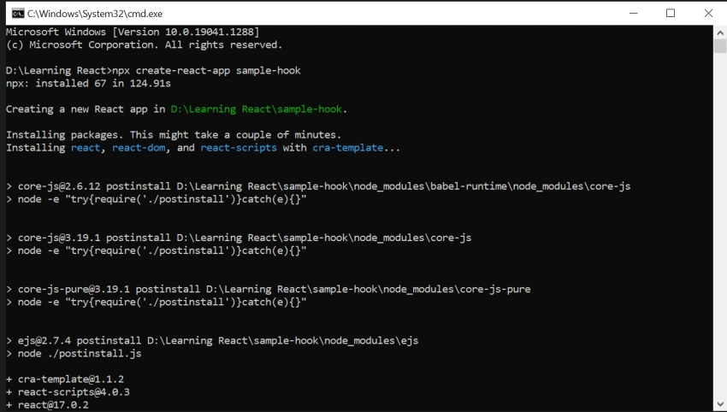Click the blue word 'react' in Installing line
The image size is (727, 412).
click(86, 148)
